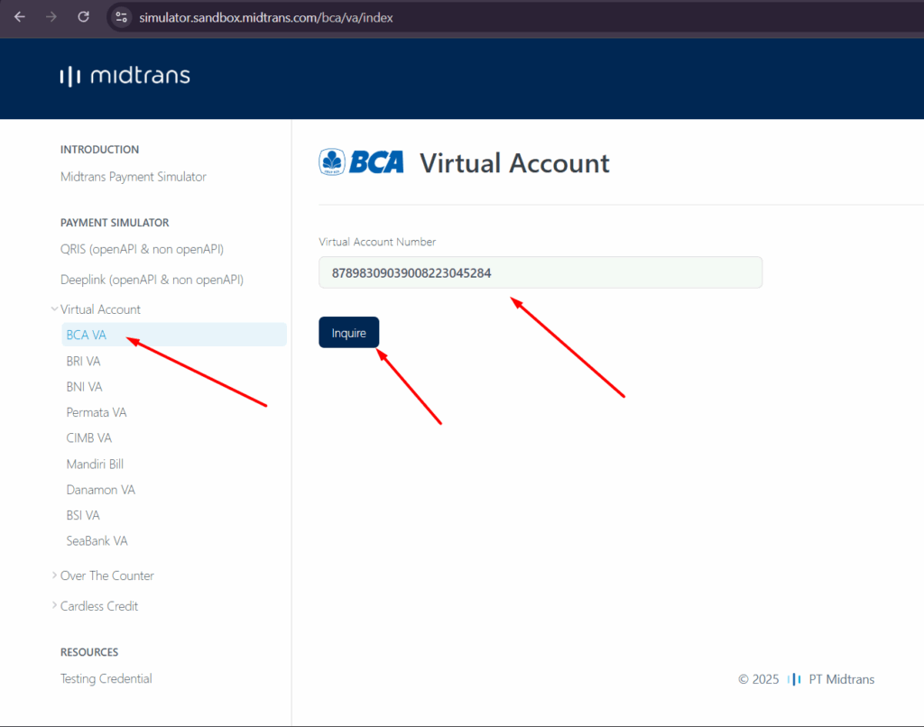The height and width of the screenshot is (727, 924).
Task: Click the Midtrans logo in header
Action: coord(125,76)
